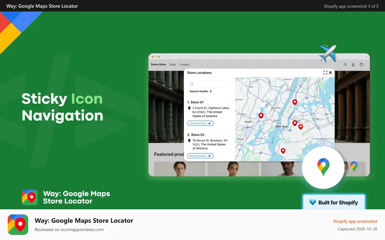Click the Way logo on the green banner
The height and width of the screenshot is (240, 385).
[x=30, y=197]
